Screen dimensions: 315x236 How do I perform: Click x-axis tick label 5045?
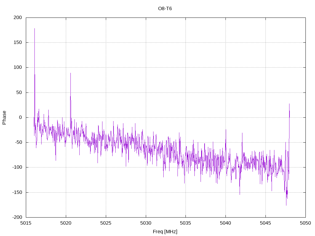coord(265,223)
